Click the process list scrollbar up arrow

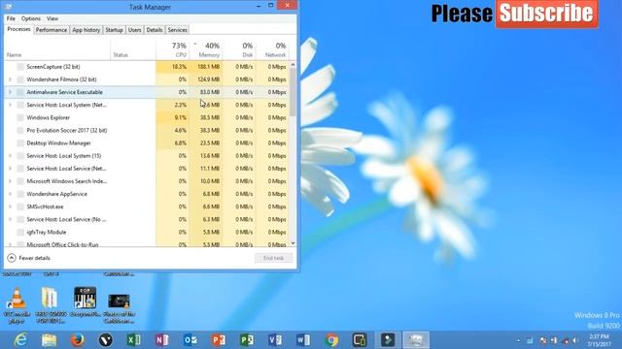click(294, 65)
